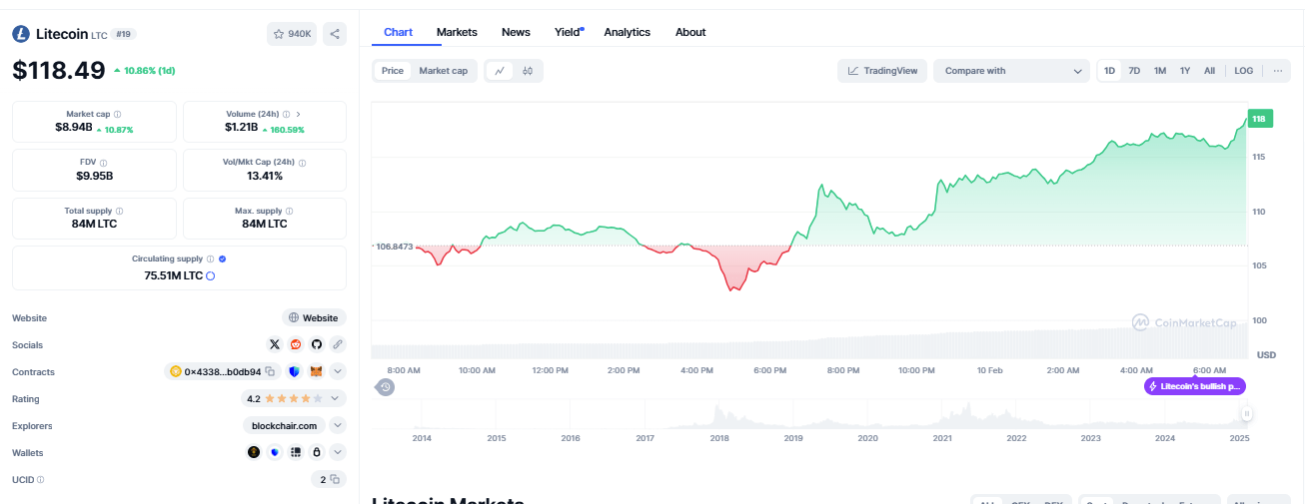The image size is (1305, 504).
Task: Switch to candlestick chart view
Action: (528, 71)
